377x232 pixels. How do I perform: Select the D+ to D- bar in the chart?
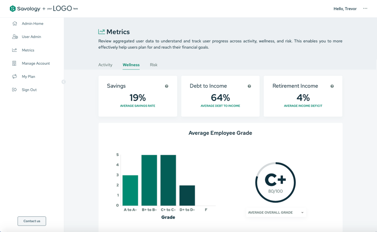click(187, 195)
